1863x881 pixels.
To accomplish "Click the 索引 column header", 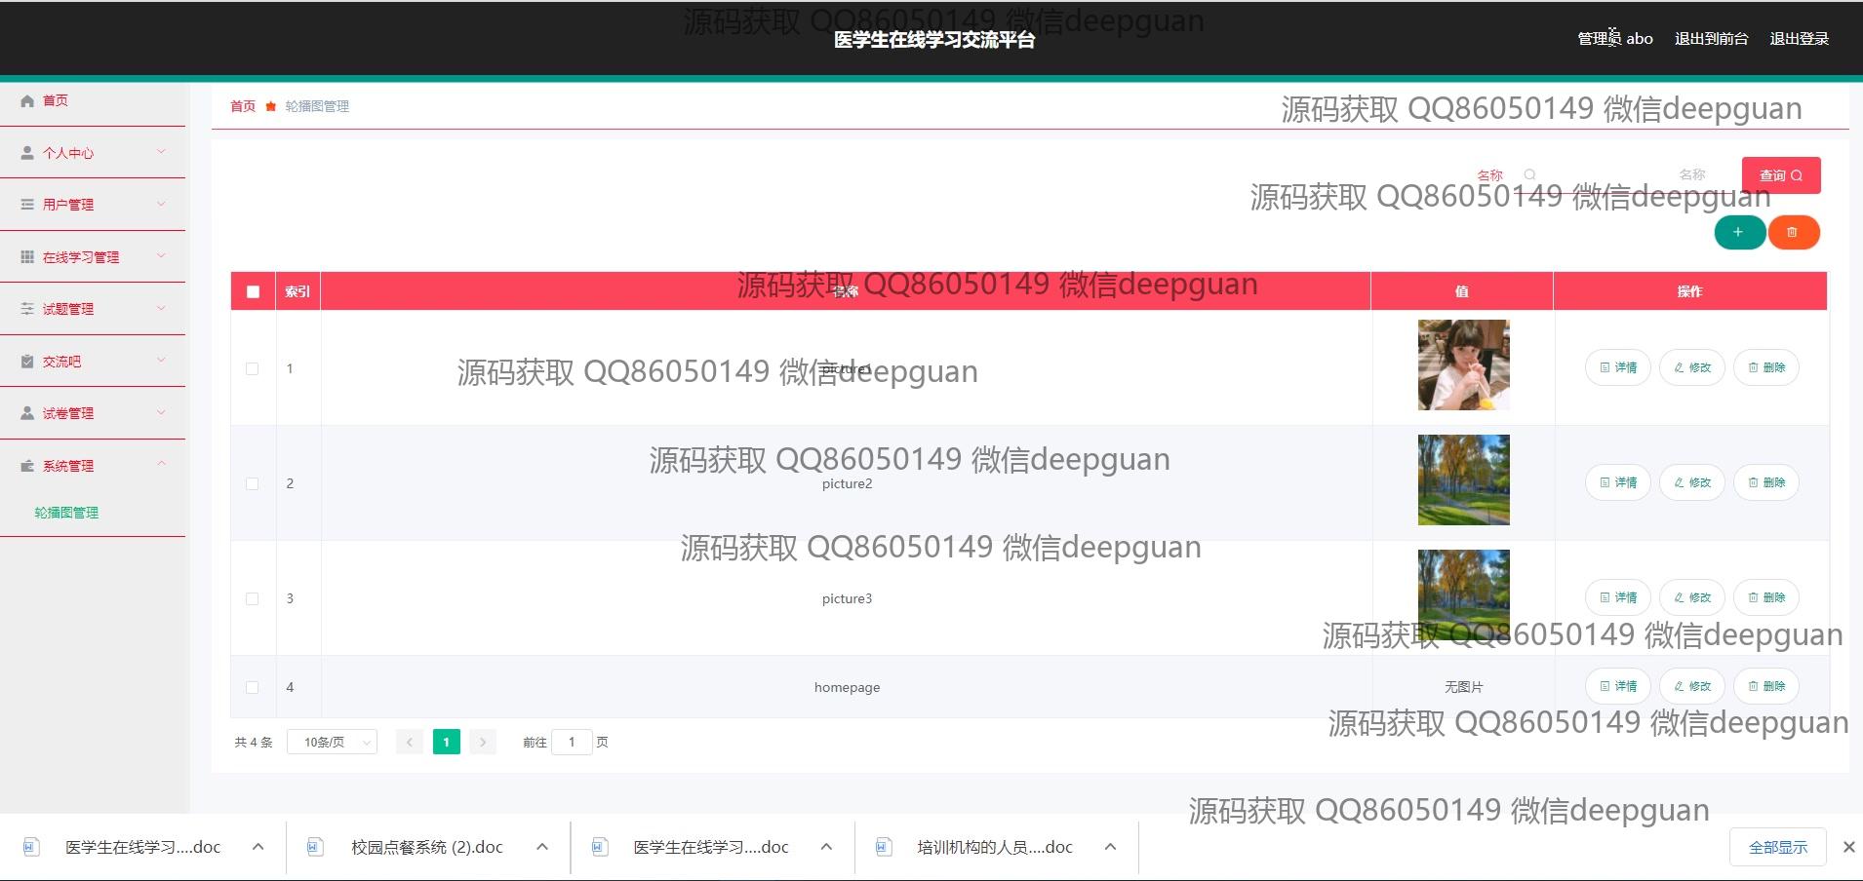I will click(297, 291).
